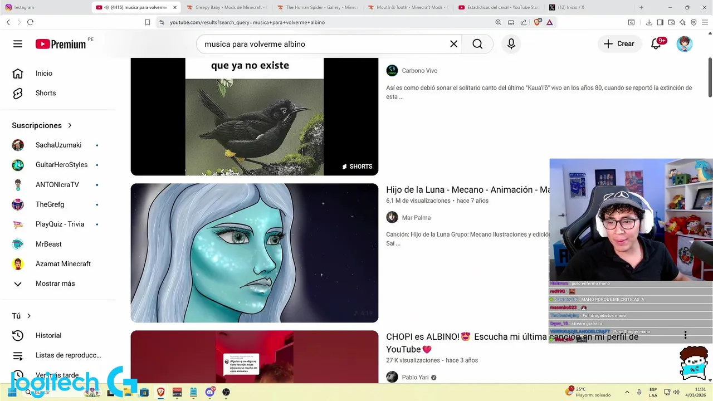Screen dimensions: 713x401
Task: Click the YouTube Premium logo
Action: [x=61, y=44]
